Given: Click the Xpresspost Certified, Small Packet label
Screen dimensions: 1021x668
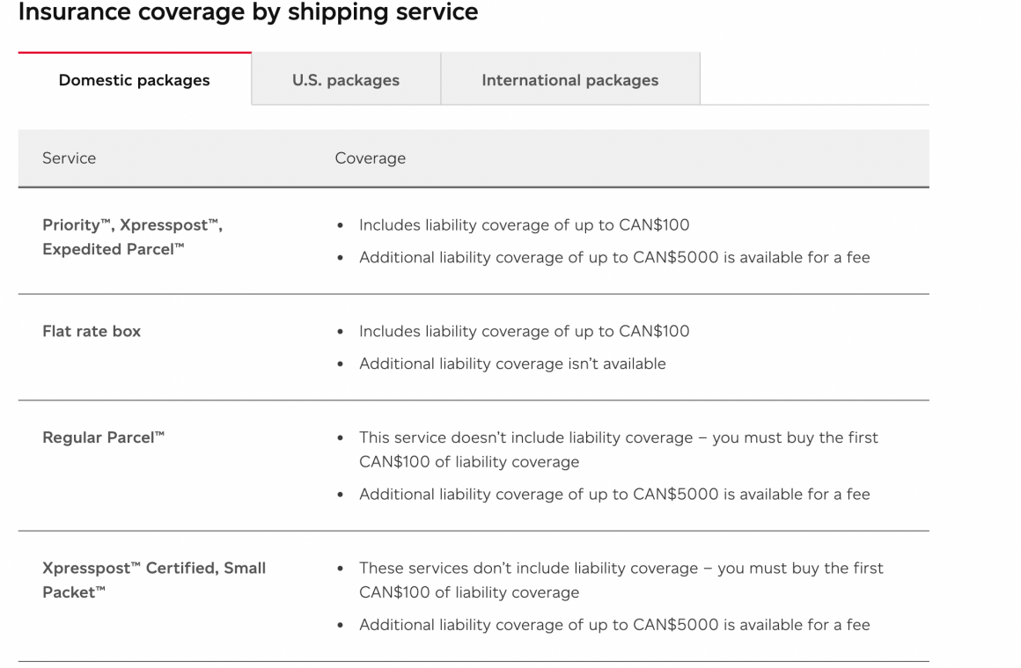Looking at the screenshot, I should point(154,580).
